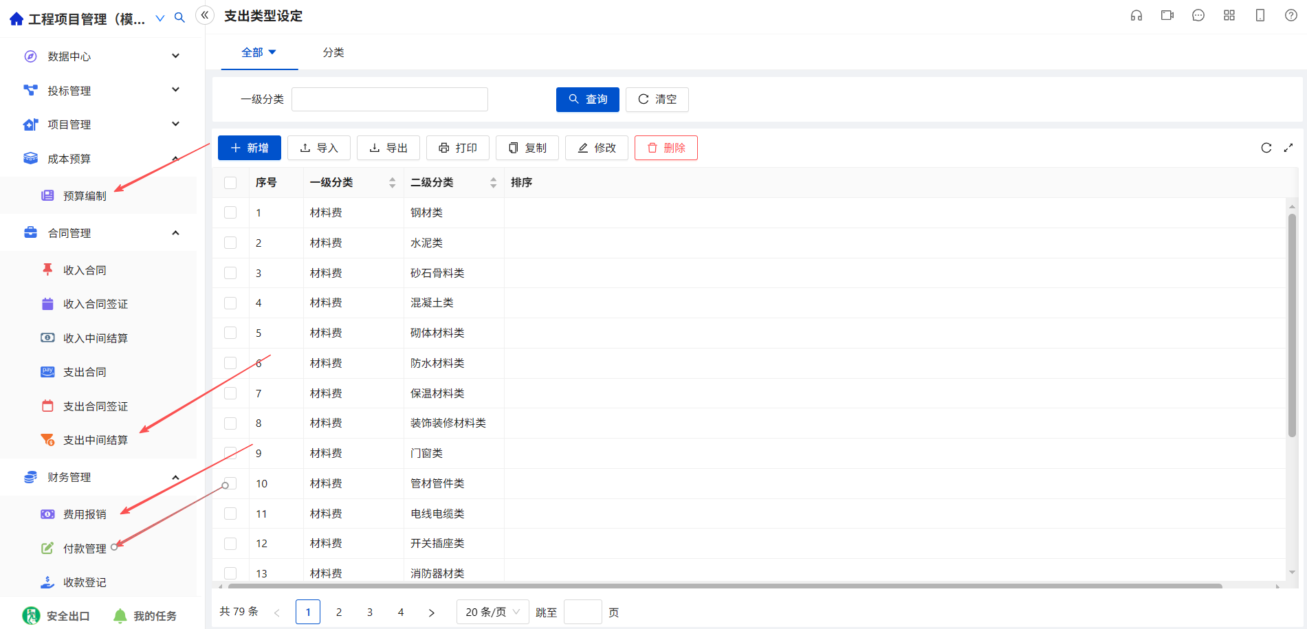Go to page 4
Image resolution: width=1307 pixels, height=629 pixels.
(x=401, y=612)
